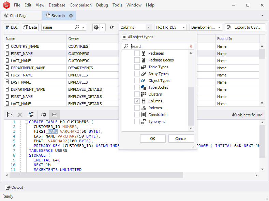This screenshot has height=201, width=269.
Task: Click the object types list scrollbar thumb
Action: click(x=191, y=106)
